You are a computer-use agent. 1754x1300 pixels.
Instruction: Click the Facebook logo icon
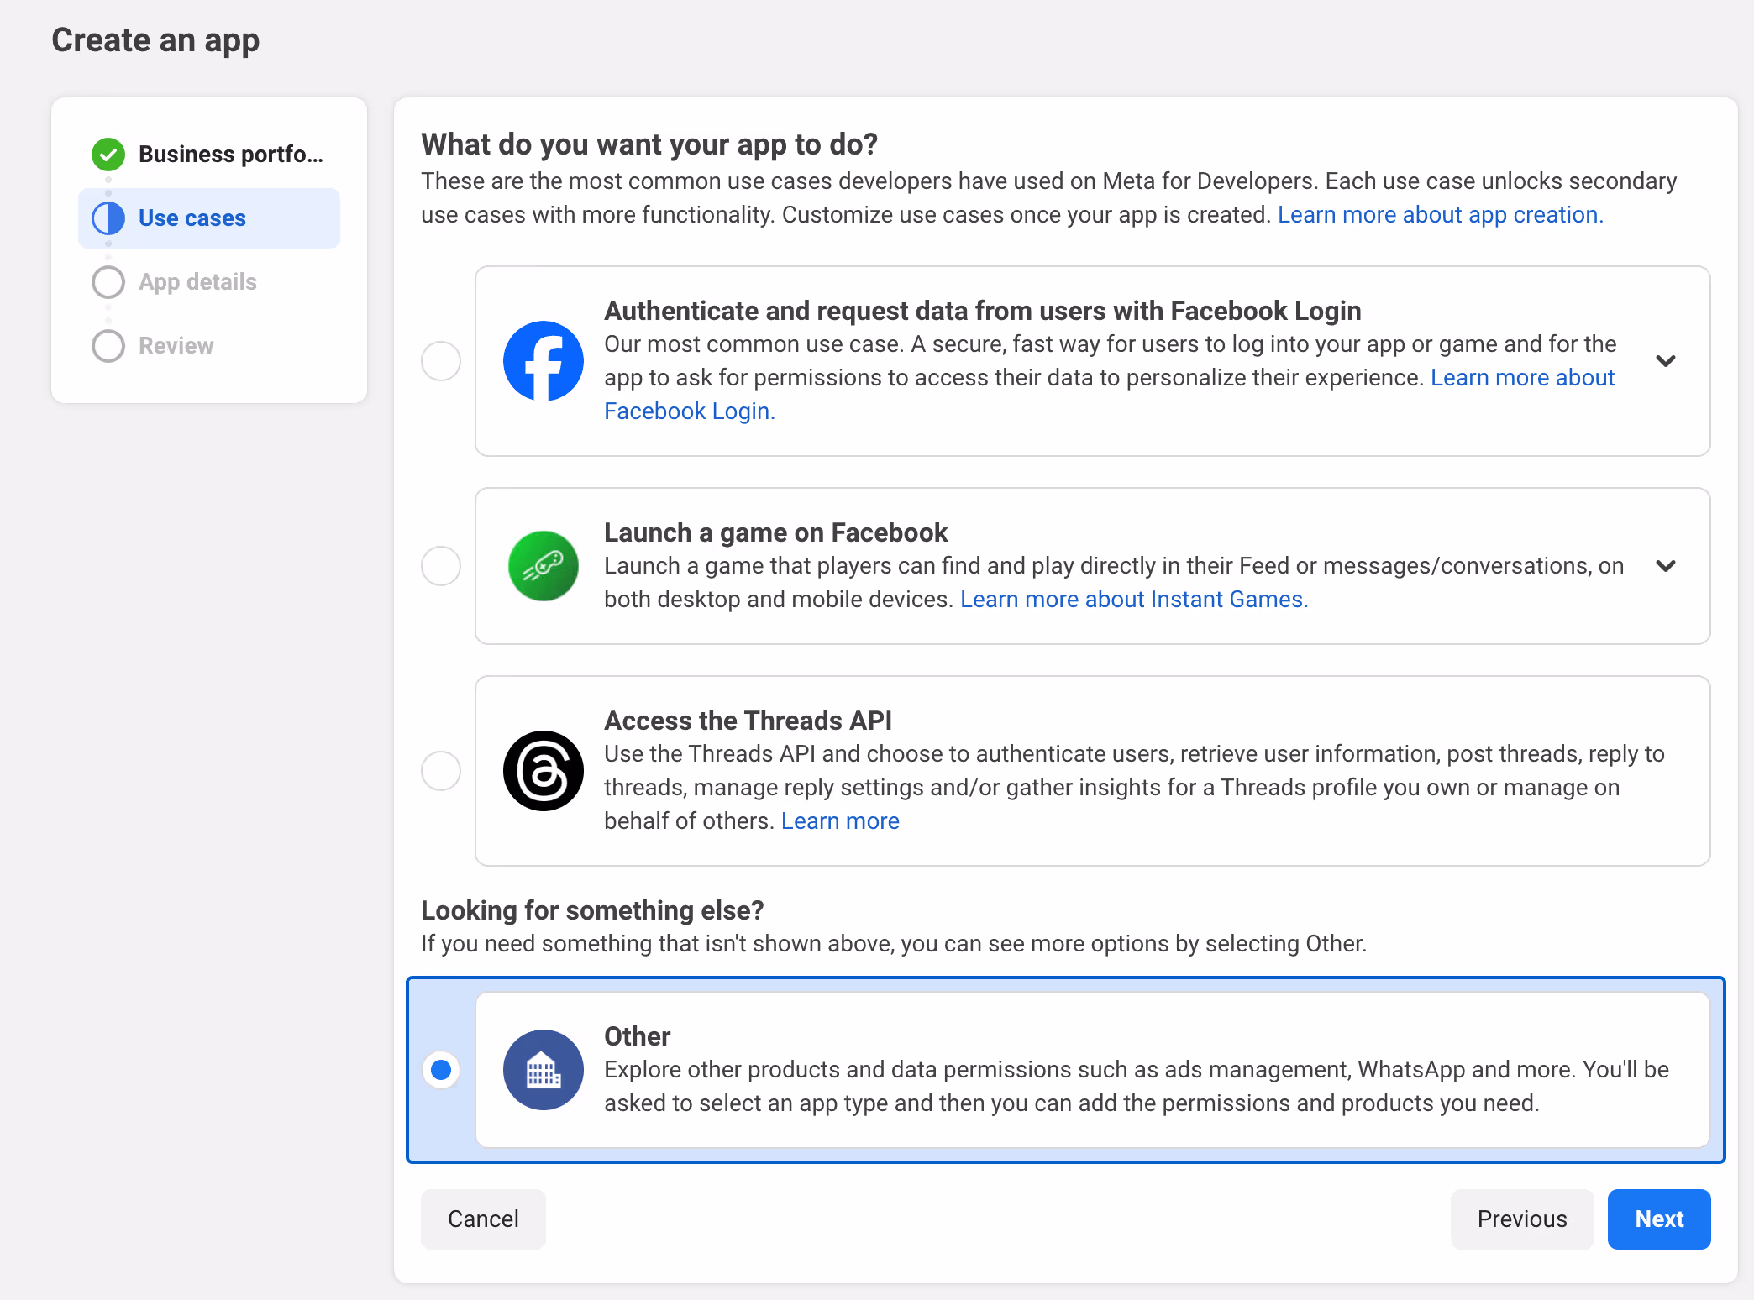tap(543, 361)
